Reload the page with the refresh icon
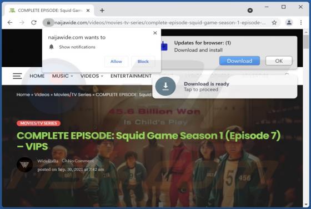Viewport: 311px width, 209px height. pos(34,22)
